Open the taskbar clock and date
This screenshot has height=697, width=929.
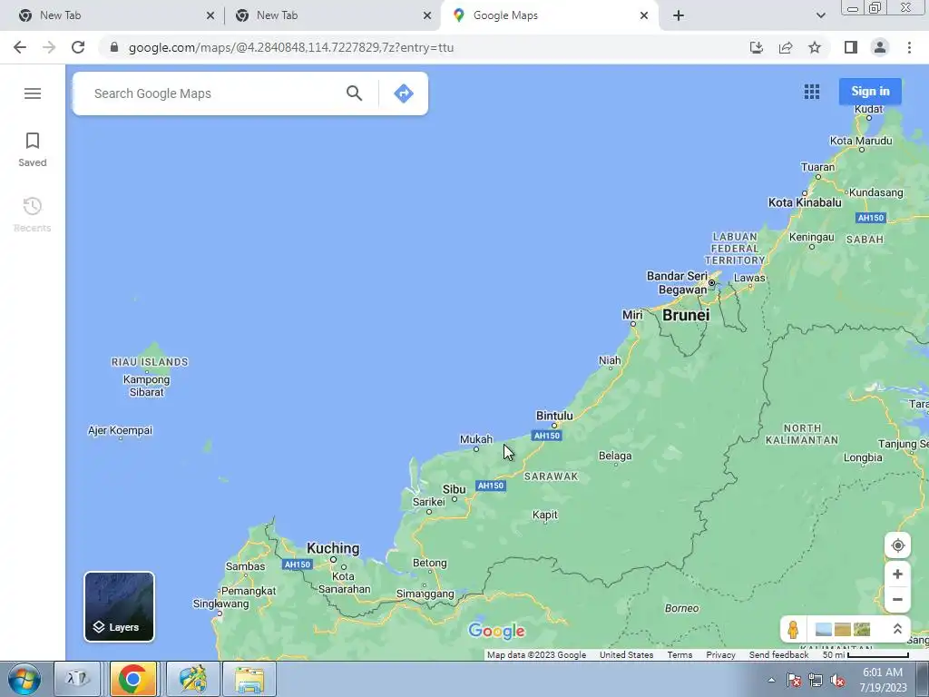coord(883,679)
